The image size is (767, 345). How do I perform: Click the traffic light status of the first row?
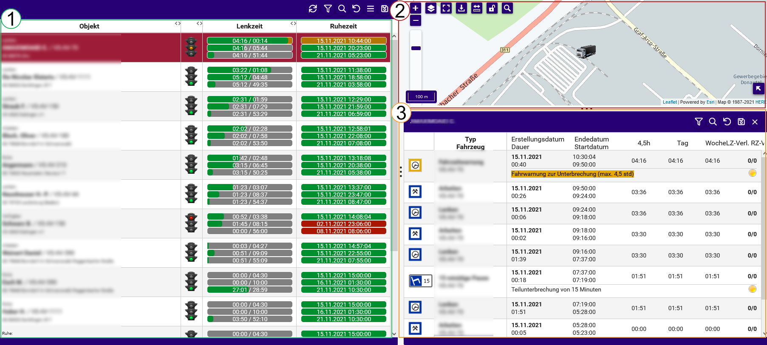coord(191,48)
